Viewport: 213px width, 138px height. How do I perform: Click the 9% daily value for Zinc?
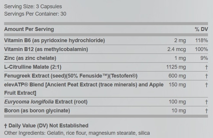tap(204, 58)
